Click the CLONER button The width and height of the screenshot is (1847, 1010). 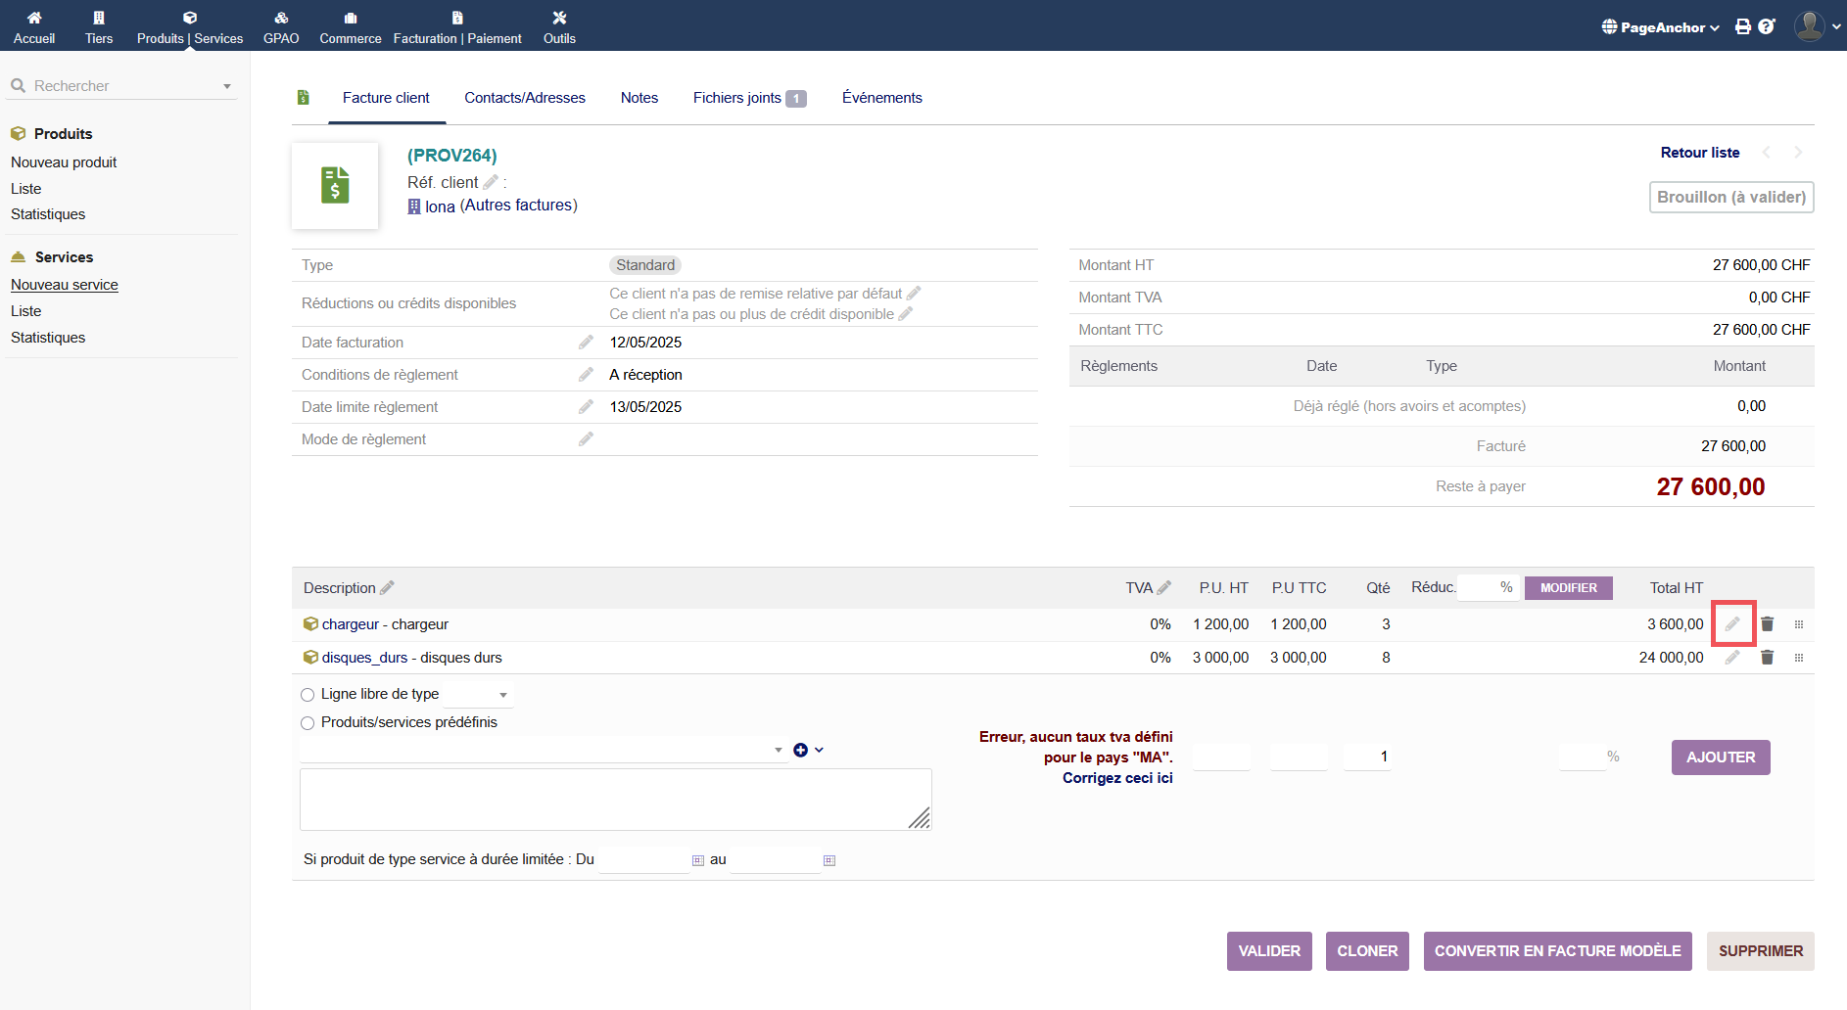(x=1367, y=951)
